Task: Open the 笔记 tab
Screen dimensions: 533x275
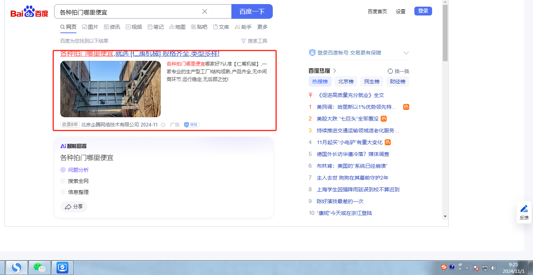Action: [x=156, y=27]
